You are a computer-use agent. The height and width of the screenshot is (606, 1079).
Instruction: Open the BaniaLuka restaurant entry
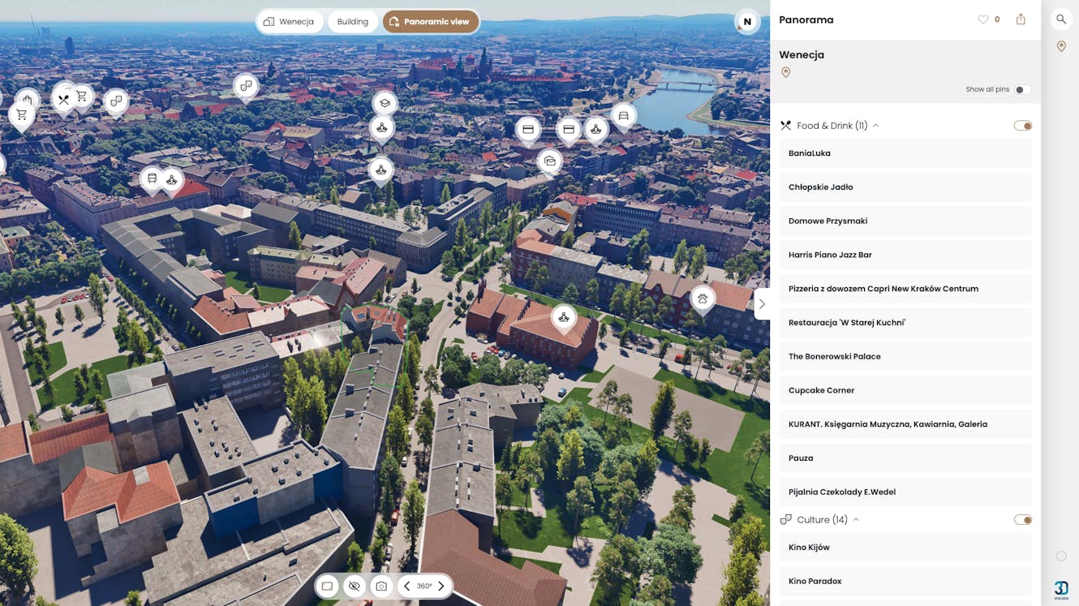point(905,153)
